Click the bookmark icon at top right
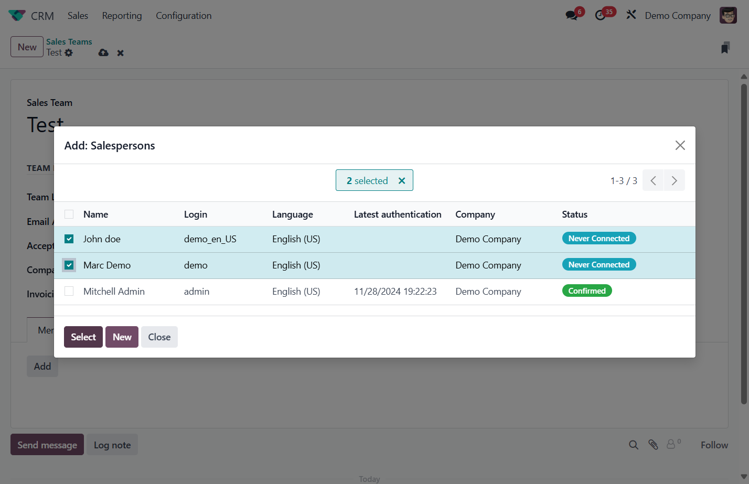 pyautogui.click(x=725, y=48)
